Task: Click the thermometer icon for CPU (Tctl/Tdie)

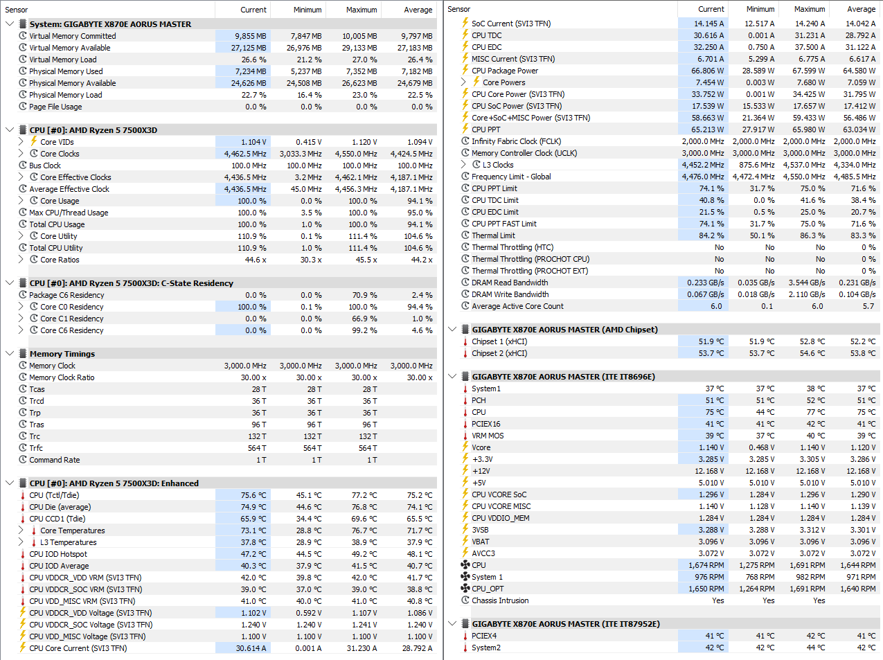Action: (23, 495)
